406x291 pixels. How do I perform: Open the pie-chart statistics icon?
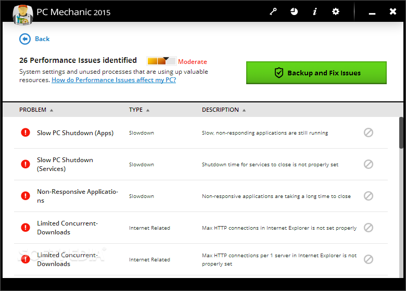pos(294,11)
